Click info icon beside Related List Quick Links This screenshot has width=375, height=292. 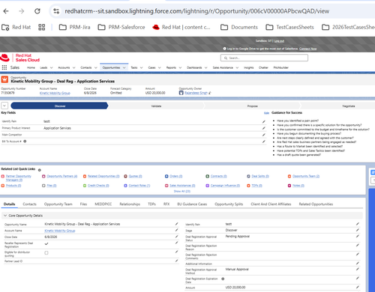39,170
